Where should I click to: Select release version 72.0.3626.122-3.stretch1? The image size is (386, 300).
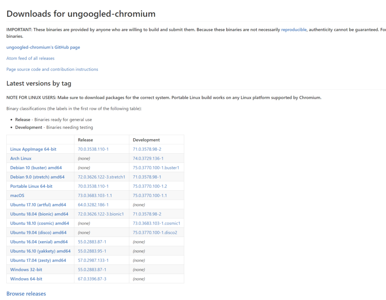pos(101,177)
